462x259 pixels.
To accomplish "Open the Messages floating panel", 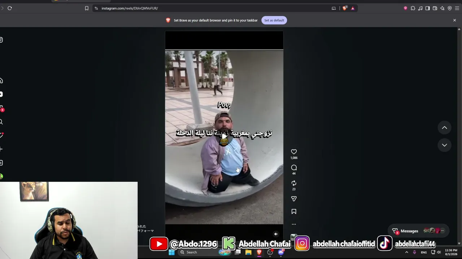I will pos(418,231).
